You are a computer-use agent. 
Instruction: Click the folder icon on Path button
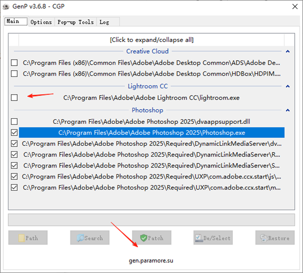22,238
